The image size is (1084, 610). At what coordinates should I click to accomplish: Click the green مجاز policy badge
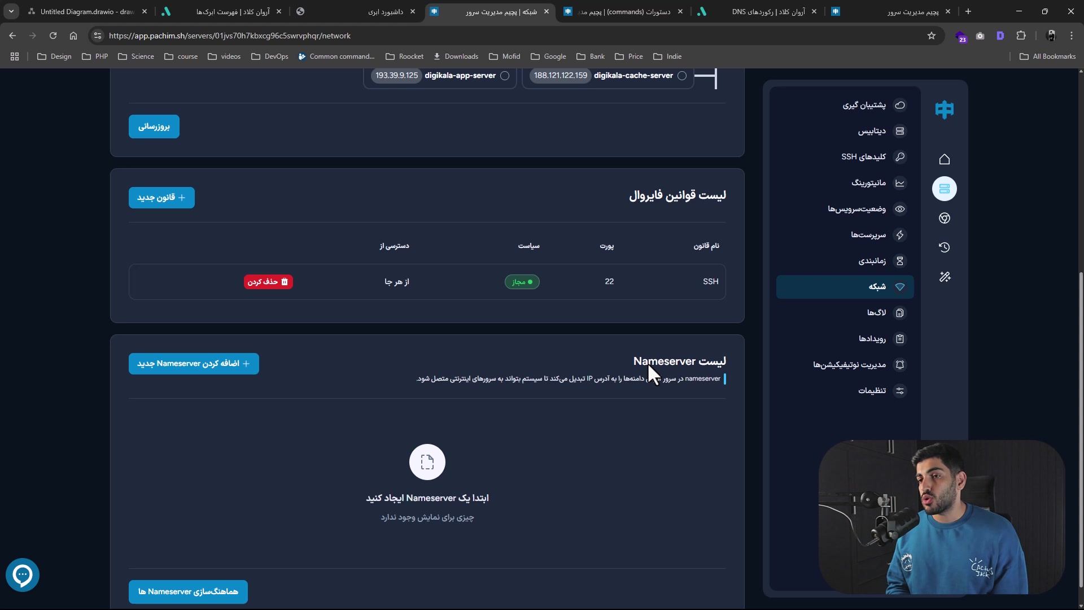tap(522, 282)
